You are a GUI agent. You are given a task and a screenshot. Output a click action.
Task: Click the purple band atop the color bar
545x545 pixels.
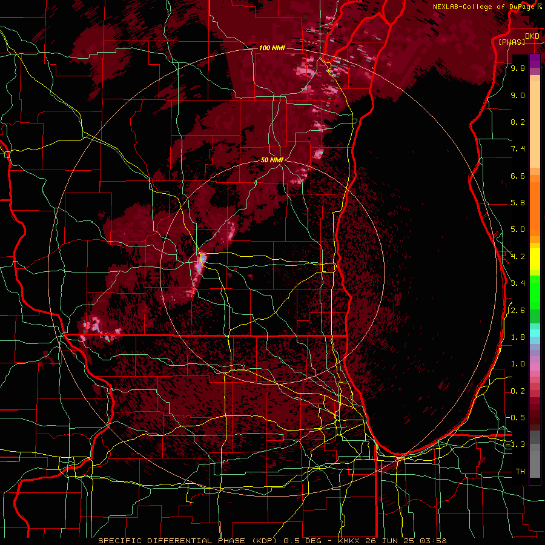535,61
